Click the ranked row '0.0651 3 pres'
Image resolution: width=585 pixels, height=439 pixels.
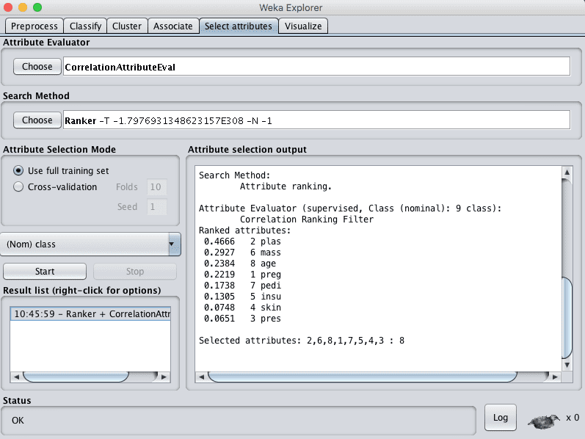[242, 319]
